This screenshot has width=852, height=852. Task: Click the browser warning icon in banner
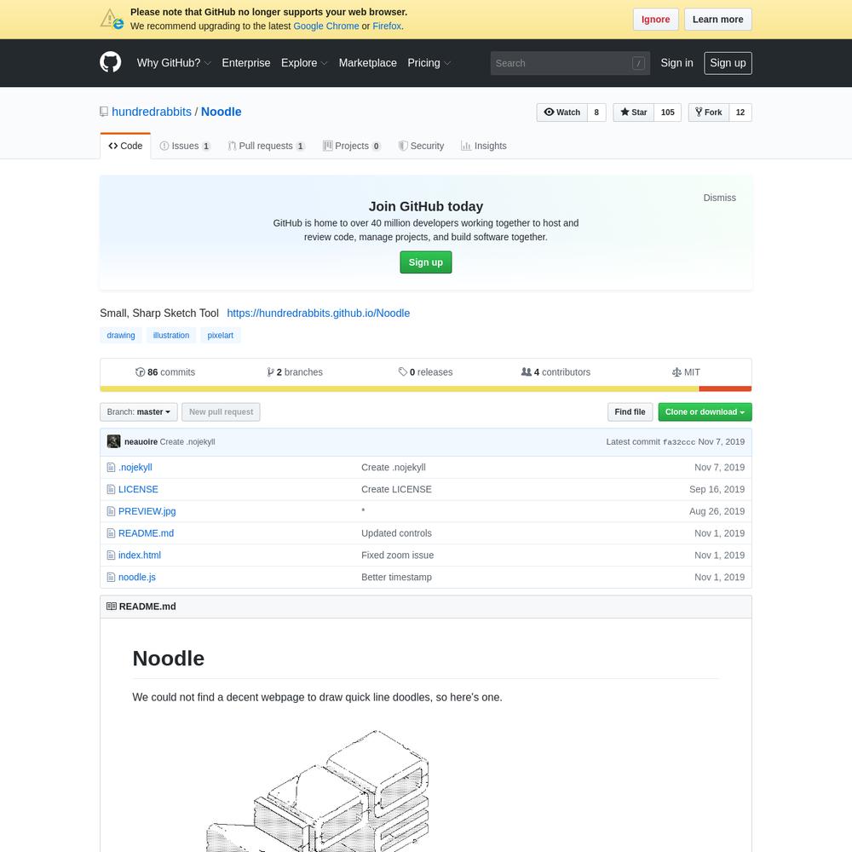click(112, 19)
